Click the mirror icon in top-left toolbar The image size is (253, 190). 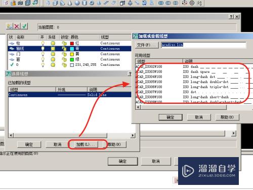tap(20, 3)
